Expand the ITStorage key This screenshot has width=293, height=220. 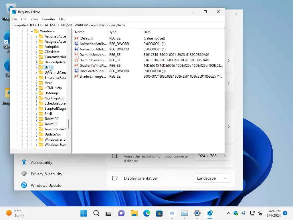click(36, 93)
